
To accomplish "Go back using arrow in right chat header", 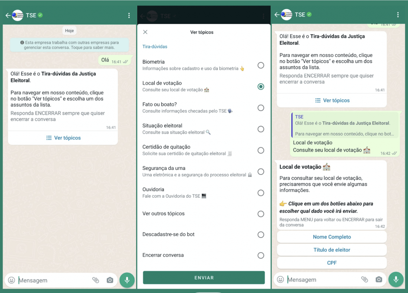I will point(277,15).
